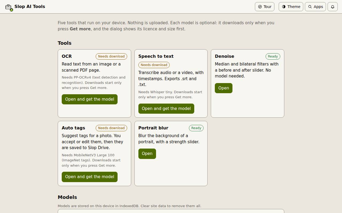Click the Slop AI Tools toolbox logo icon
This screenshot has height=213, width=342.
pyautogui.click(x=9, y=7)
